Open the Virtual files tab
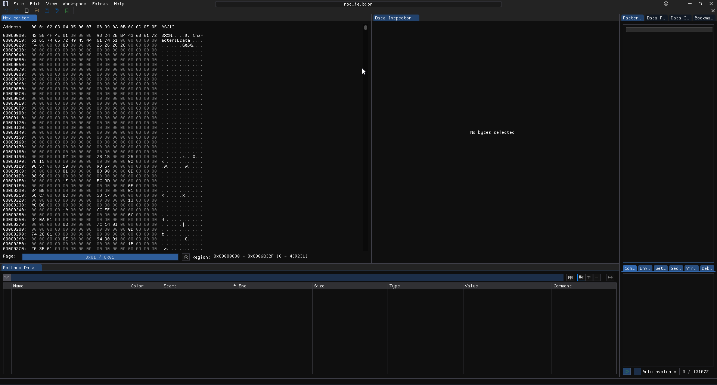Viewport: 717px width, 385px height. (x=691, y=268)
